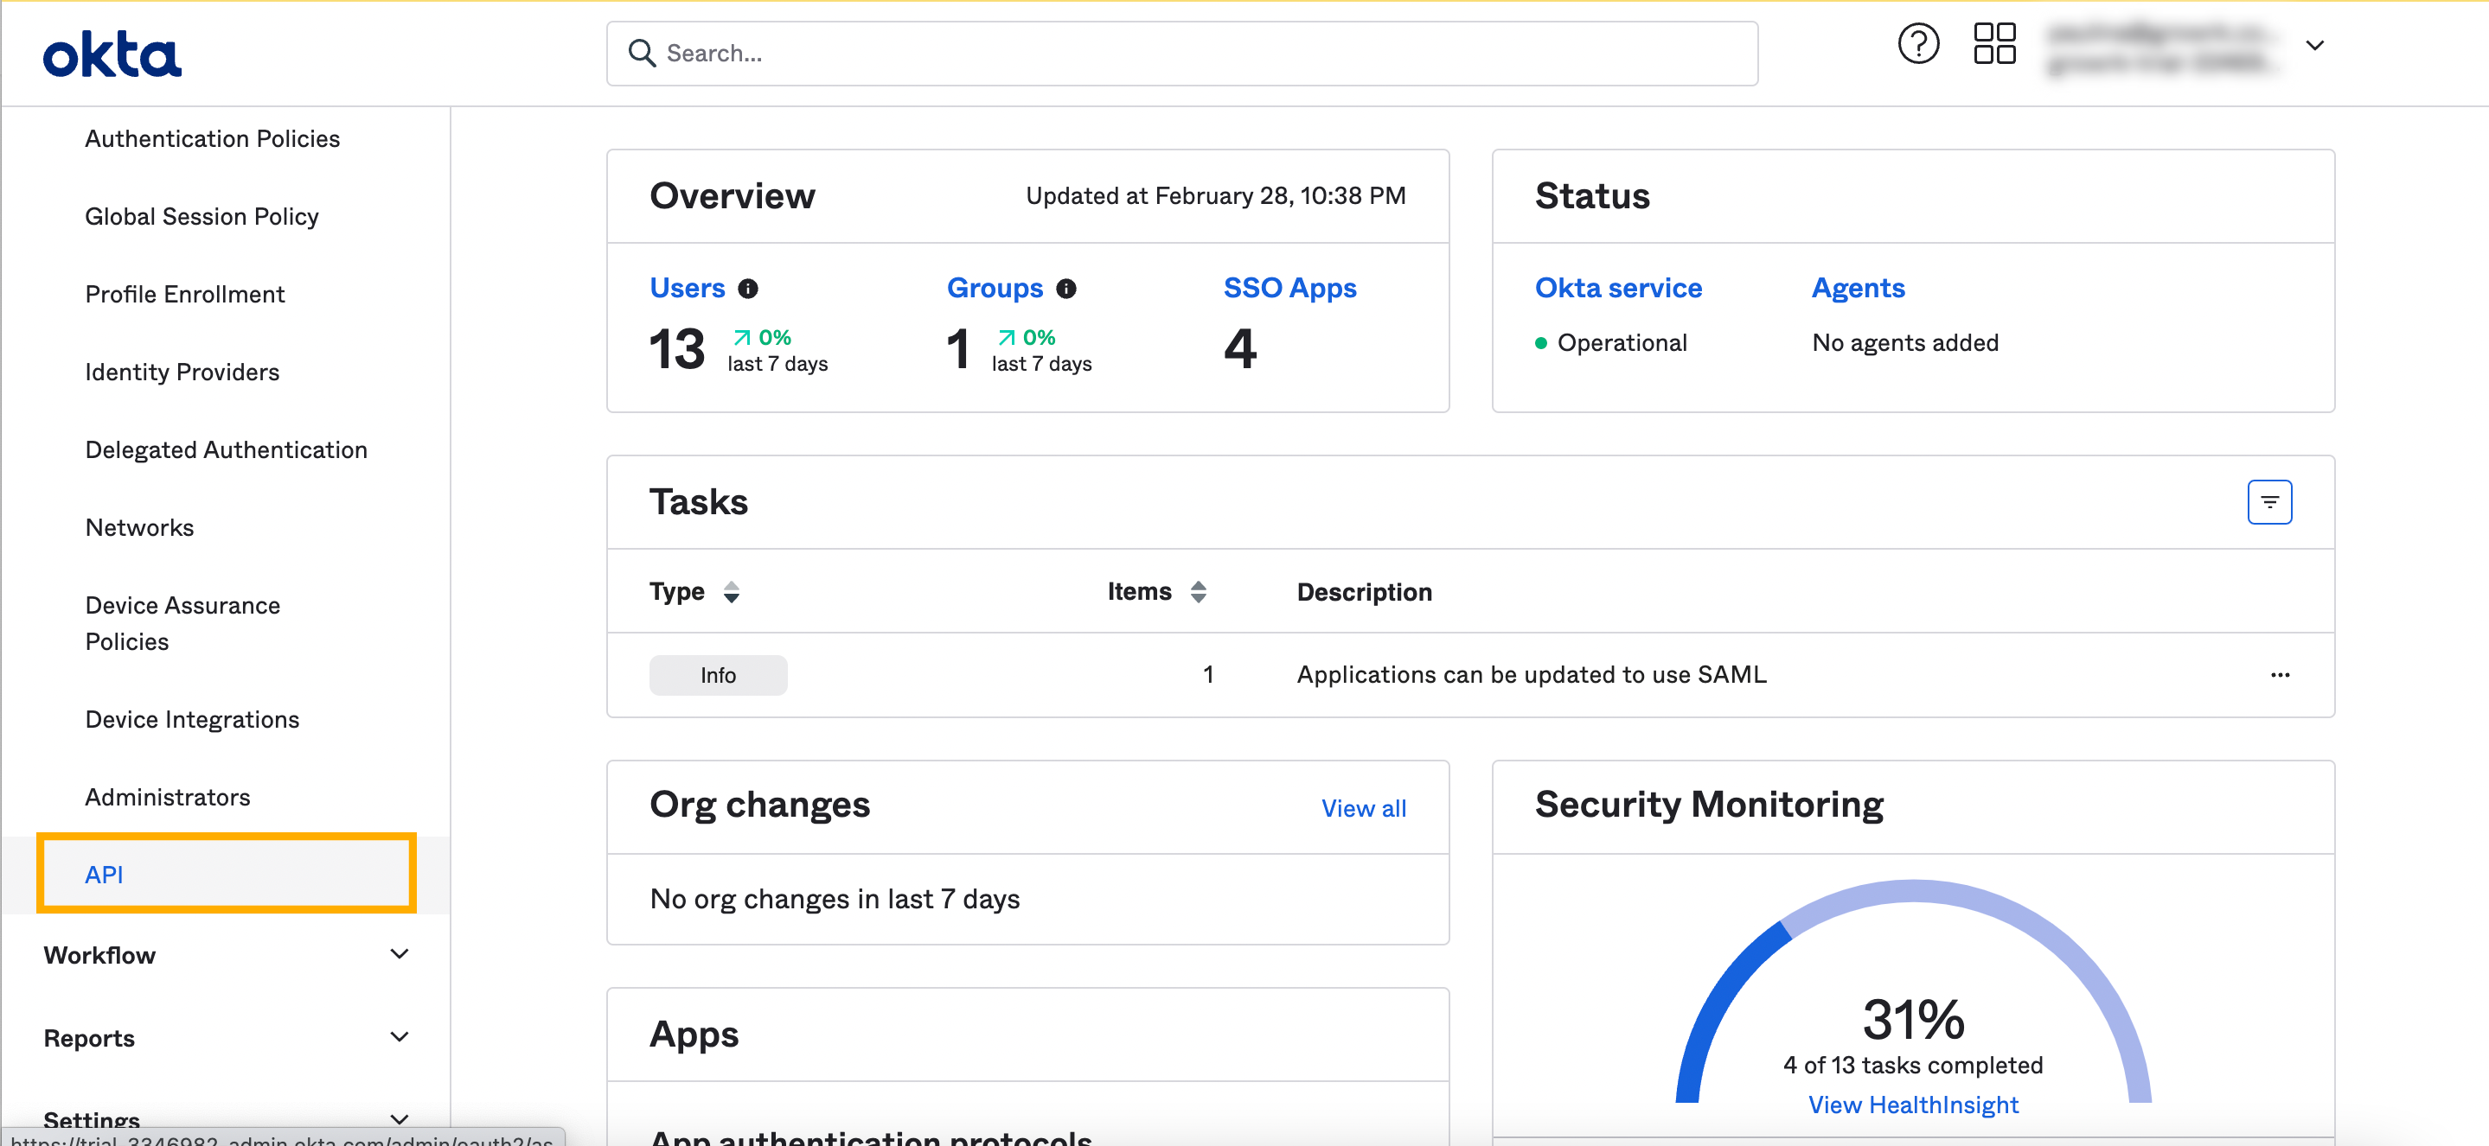Expand the Reports sidebar section

coord(398,1037)
